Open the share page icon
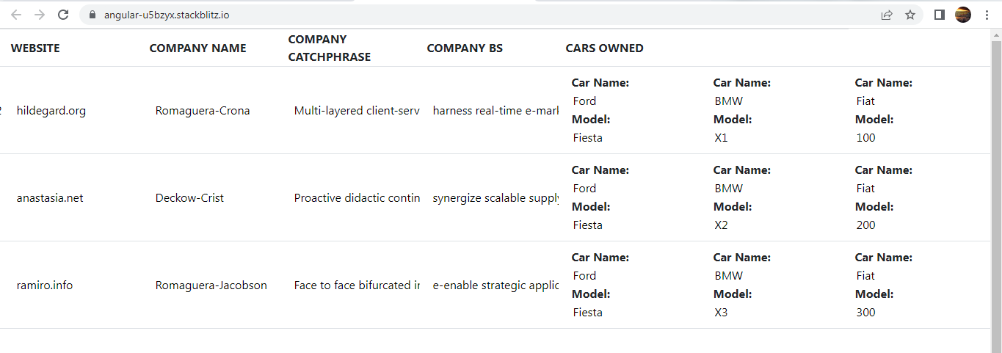This screenshot has width=1002, height=353. click(887, 15)
